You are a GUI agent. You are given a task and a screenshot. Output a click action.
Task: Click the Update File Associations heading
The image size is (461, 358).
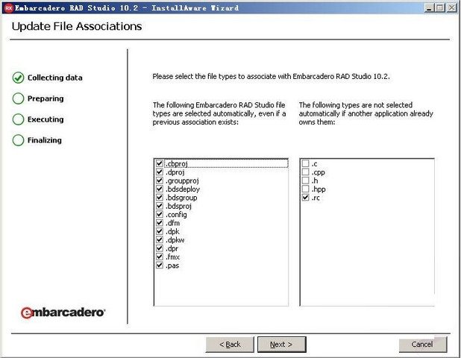(77, 26)
